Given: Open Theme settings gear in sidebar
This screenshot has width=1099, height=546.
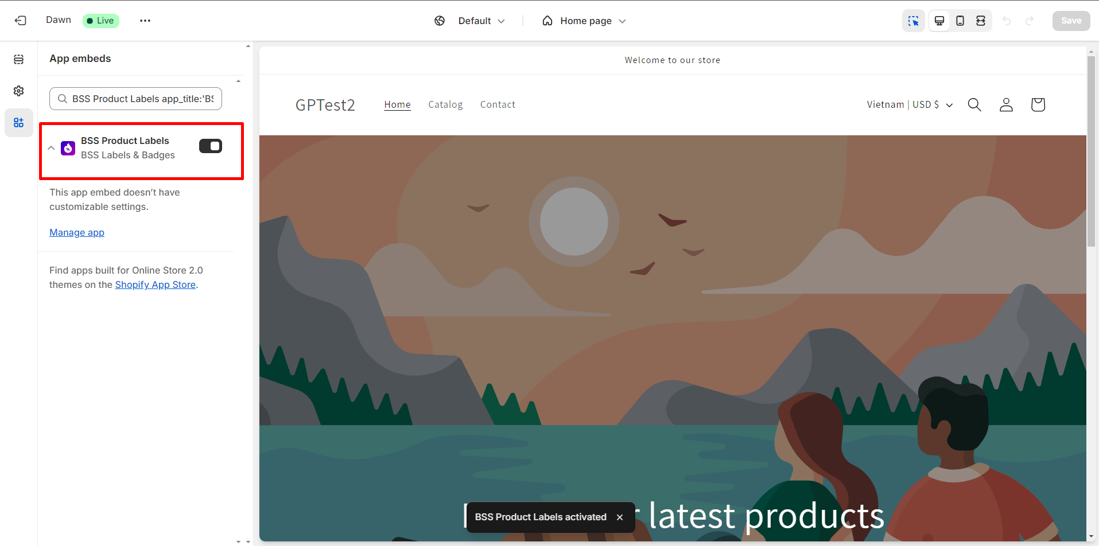Looking at the screenshot, I should [x=18, y=91].
